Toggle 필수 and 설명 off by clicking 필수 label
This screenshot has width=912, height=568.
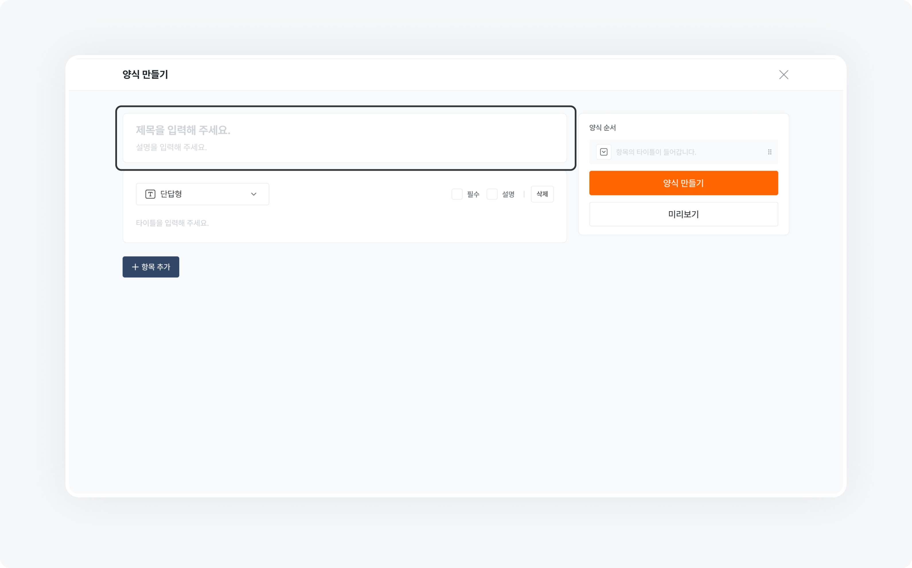click(x=473, y=194)
